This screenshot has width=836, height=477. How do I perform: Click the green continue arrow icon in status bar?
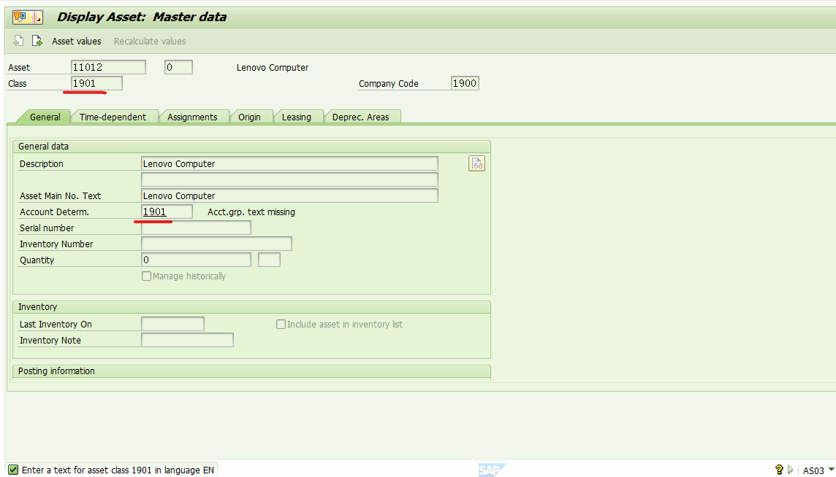[x=790, y=470]
